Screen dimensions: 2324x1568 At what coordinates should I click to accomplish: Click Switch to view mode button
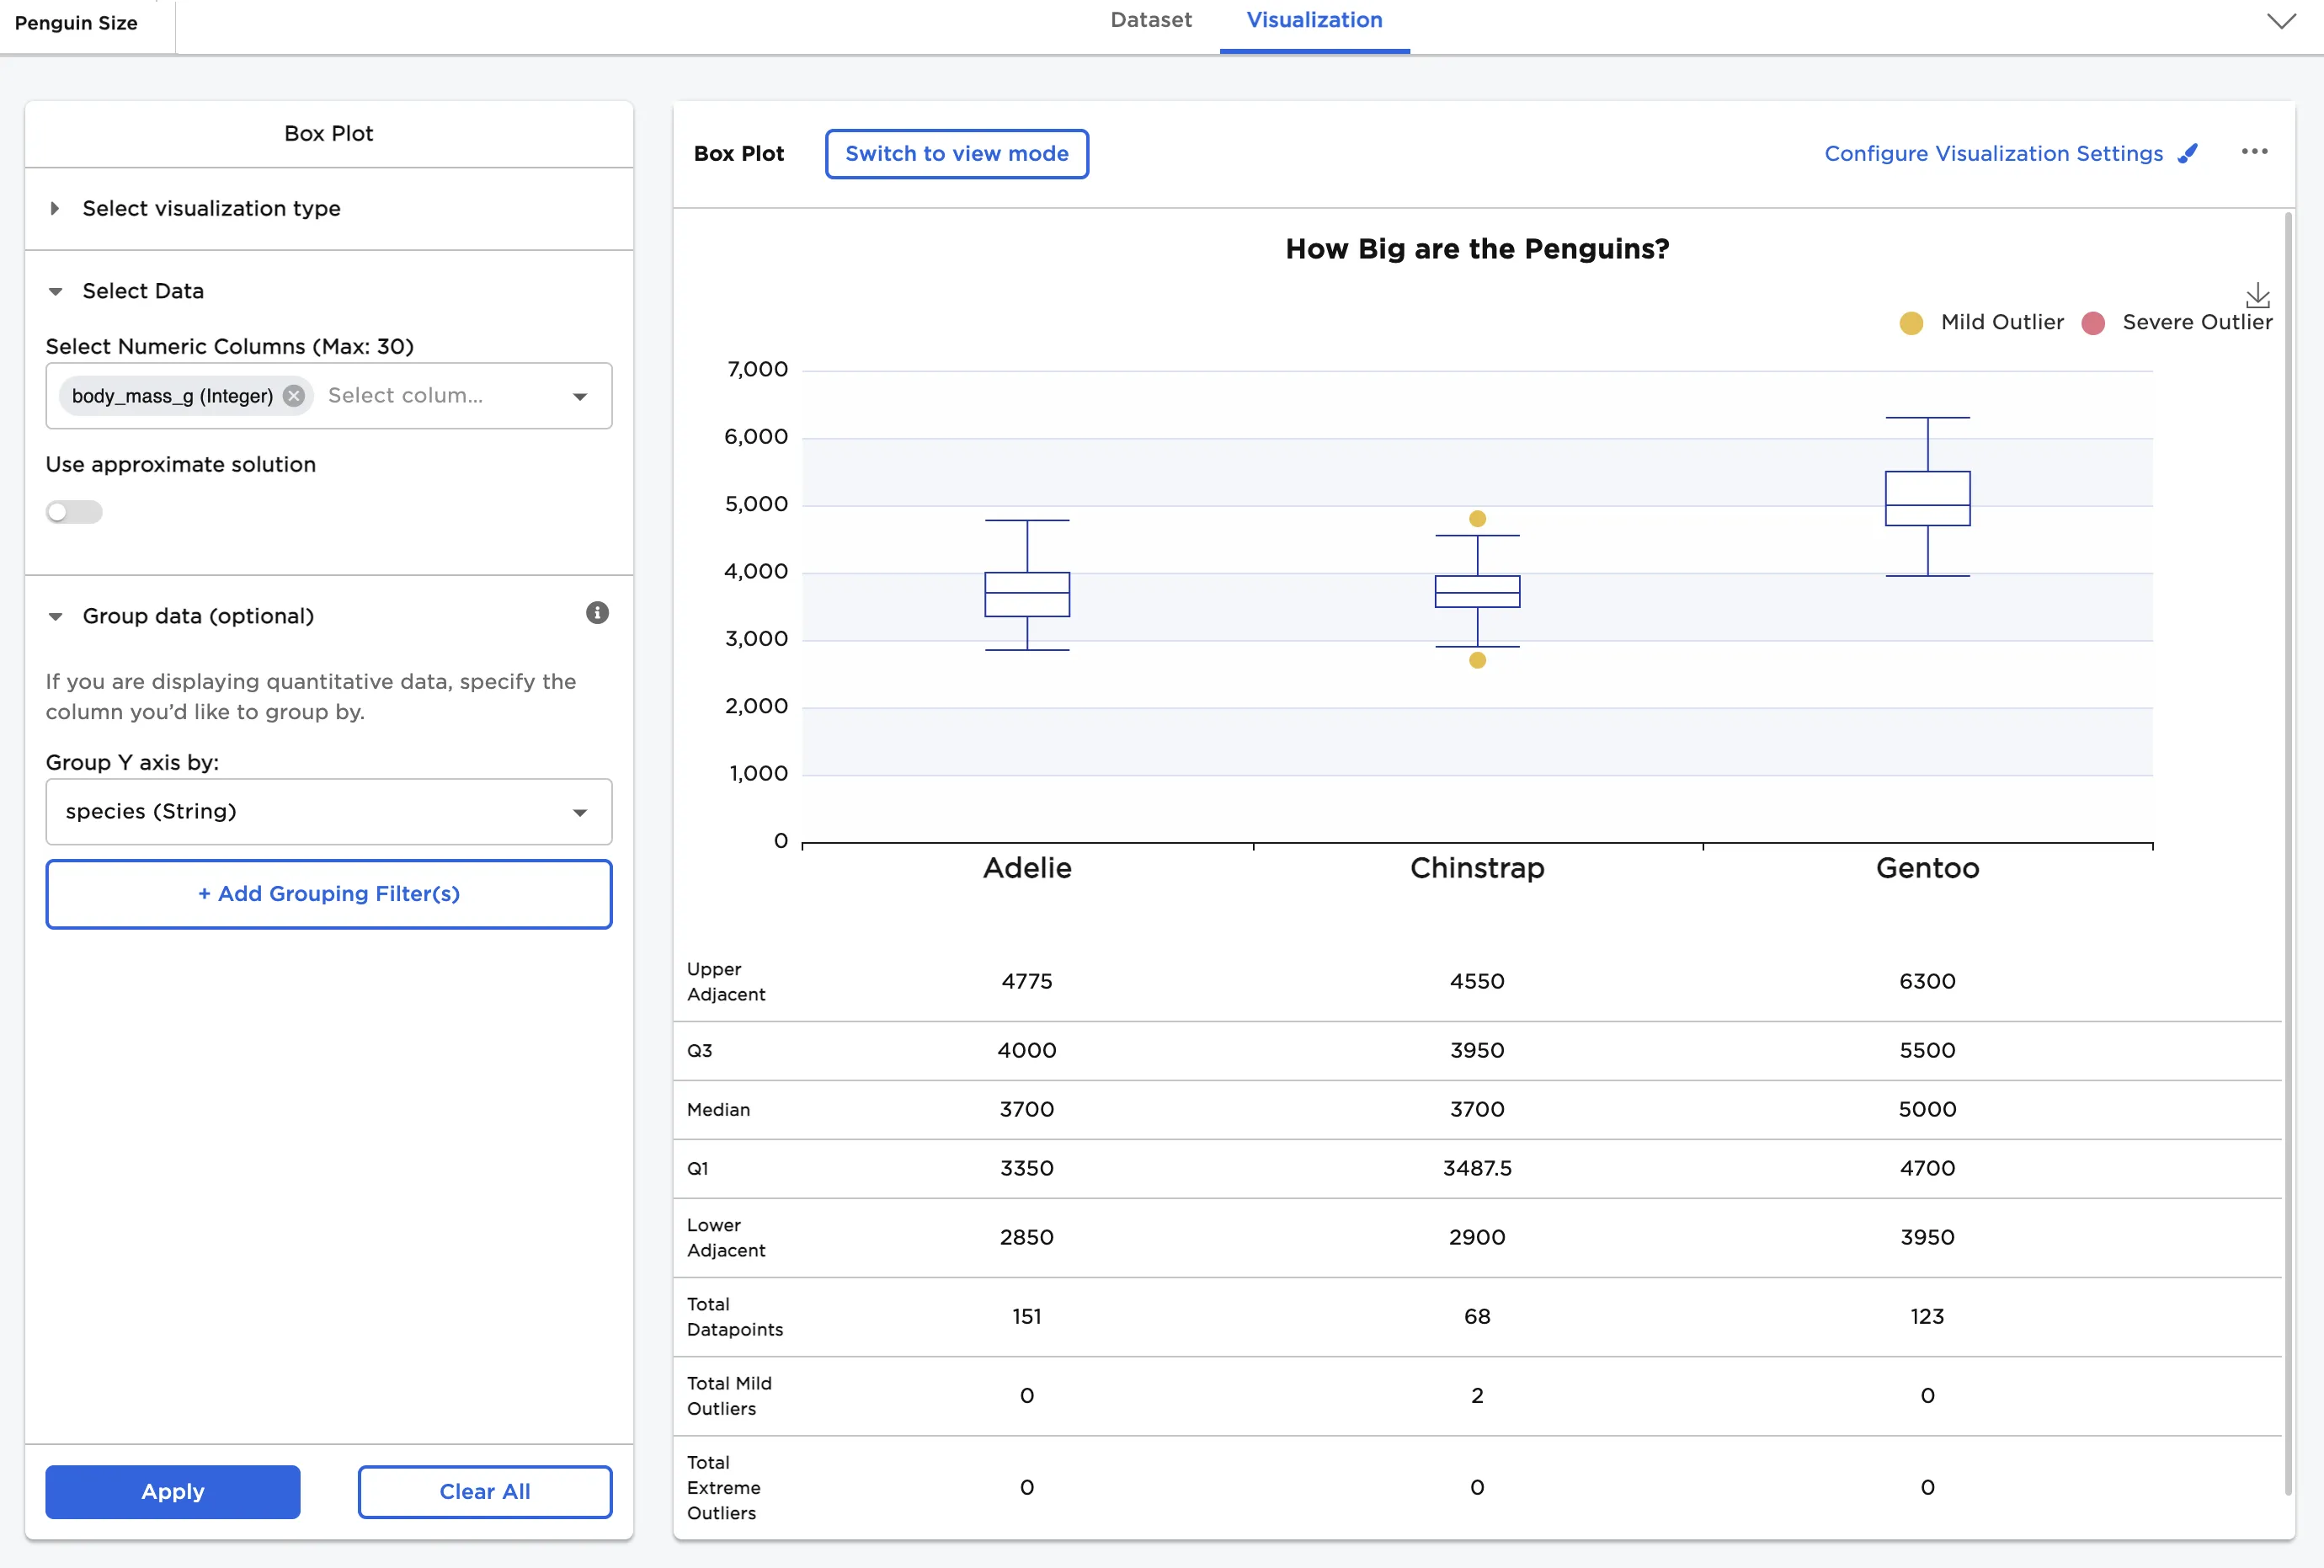956,154
